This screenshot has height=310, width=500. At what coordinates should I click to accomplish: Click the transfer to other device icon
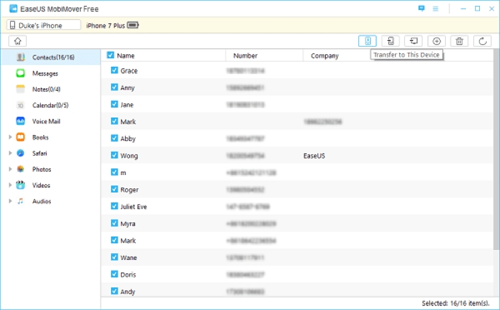click(391, 41)
